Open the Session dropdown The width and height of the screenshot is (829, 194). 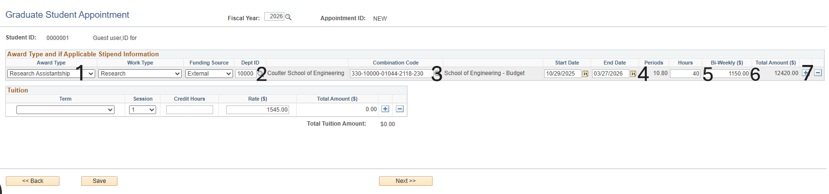143,110
